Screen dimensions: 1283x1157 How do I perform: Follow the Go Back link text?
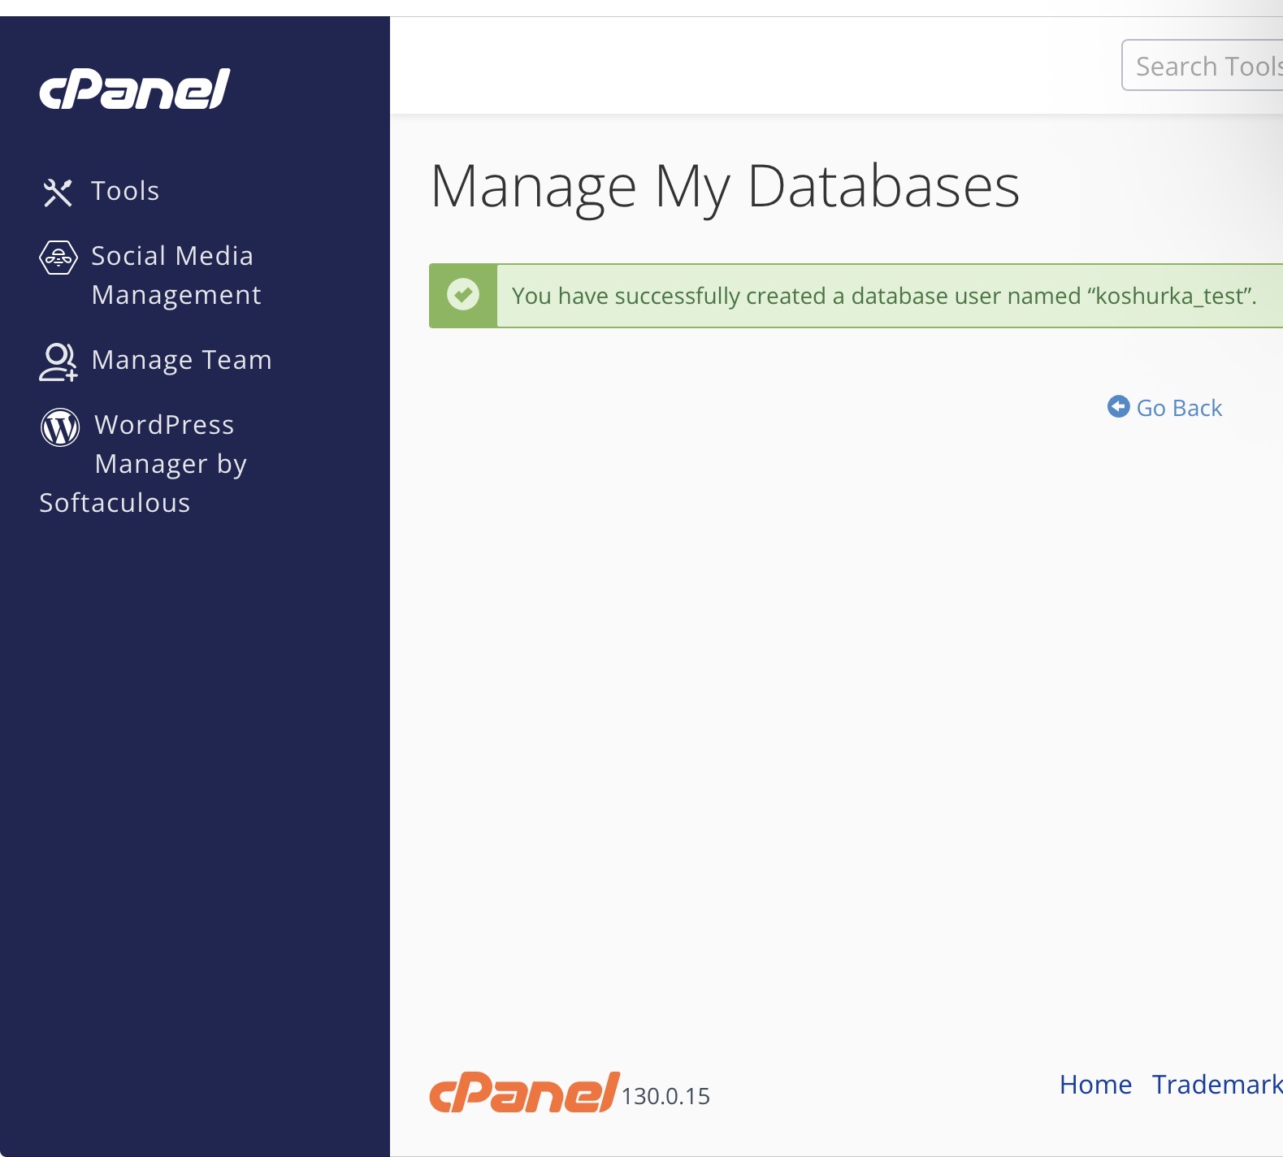[x=1179, y=408]
